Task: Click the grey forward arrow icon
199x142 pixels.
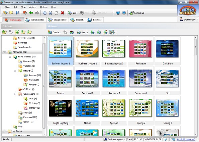Action: click(37, 13)
